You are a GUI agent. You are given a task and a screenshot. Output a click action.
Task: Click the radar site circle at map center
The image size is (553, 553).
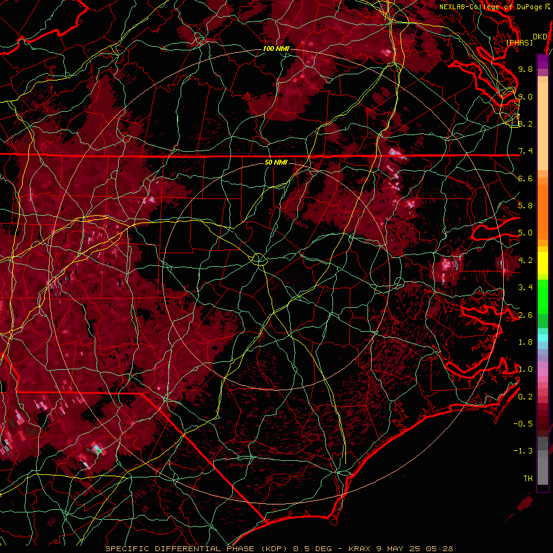(x=259, y=259)
